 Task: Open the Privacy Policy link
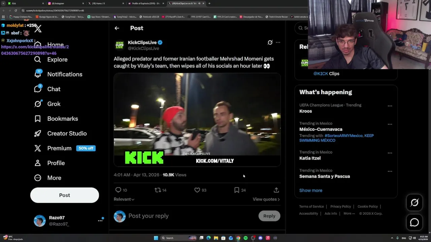341,206
